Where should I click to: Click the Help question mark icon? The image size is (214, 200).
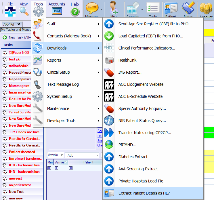tap(75, 12)
